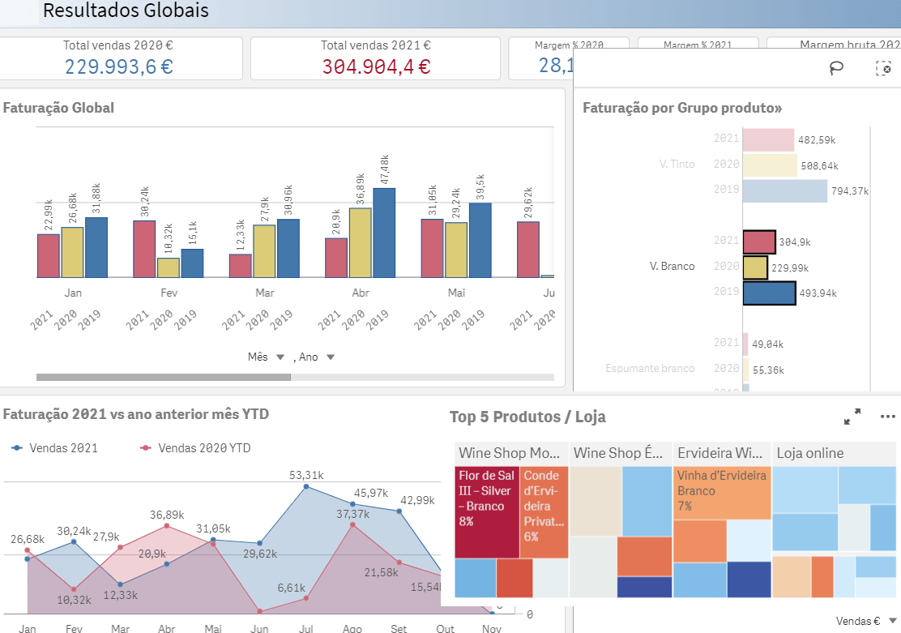The width and height of the screenshot is (901, 633).
Task: Open the Mês dimension dropdown
Action: pyautogui.click(x=266, y=357)
